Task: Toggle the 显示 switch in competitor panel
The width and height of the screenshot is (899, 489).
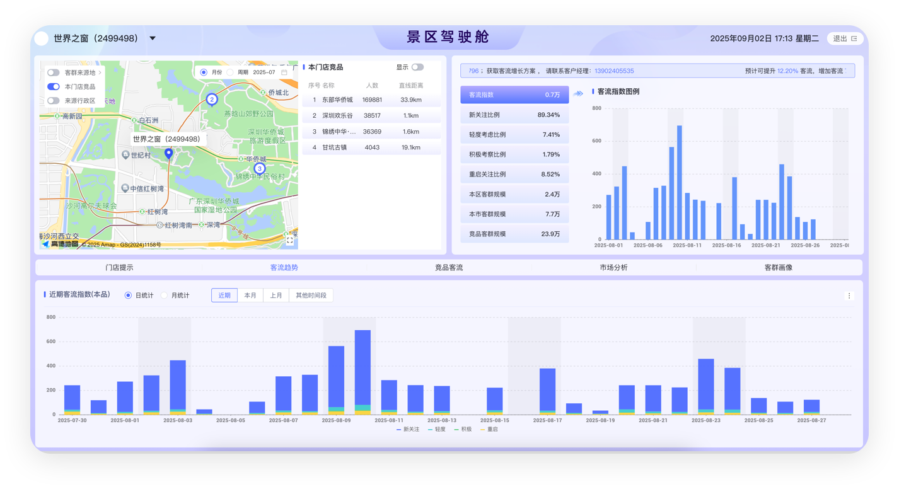Action: click(417, 67)
